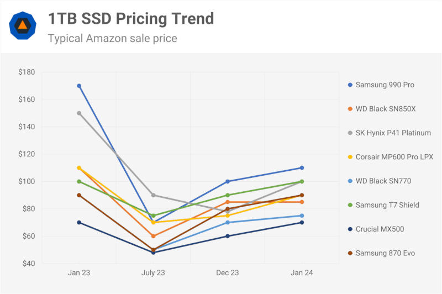Image resolution: width=442 pixels, height=294 pixels.
Task: Select Corsair MP600 Pro LPX legend item
Action: pyautogui.click(x=393, y=157)
